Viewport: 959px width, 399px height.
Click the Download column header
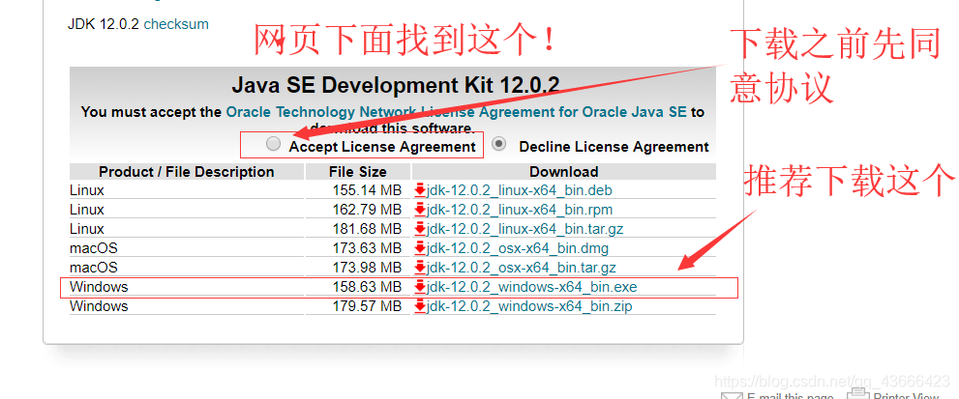(x=564, y=172)
